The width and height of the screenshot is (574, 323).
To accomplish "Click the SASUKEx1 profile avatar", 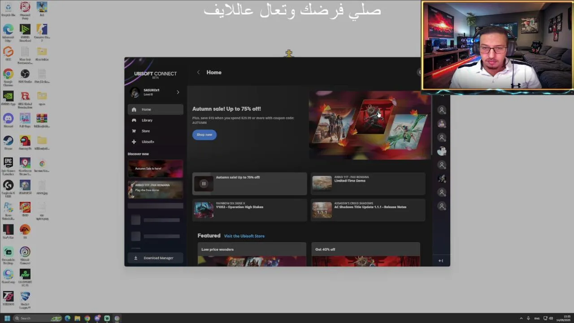I will click(x=135, y=92).
